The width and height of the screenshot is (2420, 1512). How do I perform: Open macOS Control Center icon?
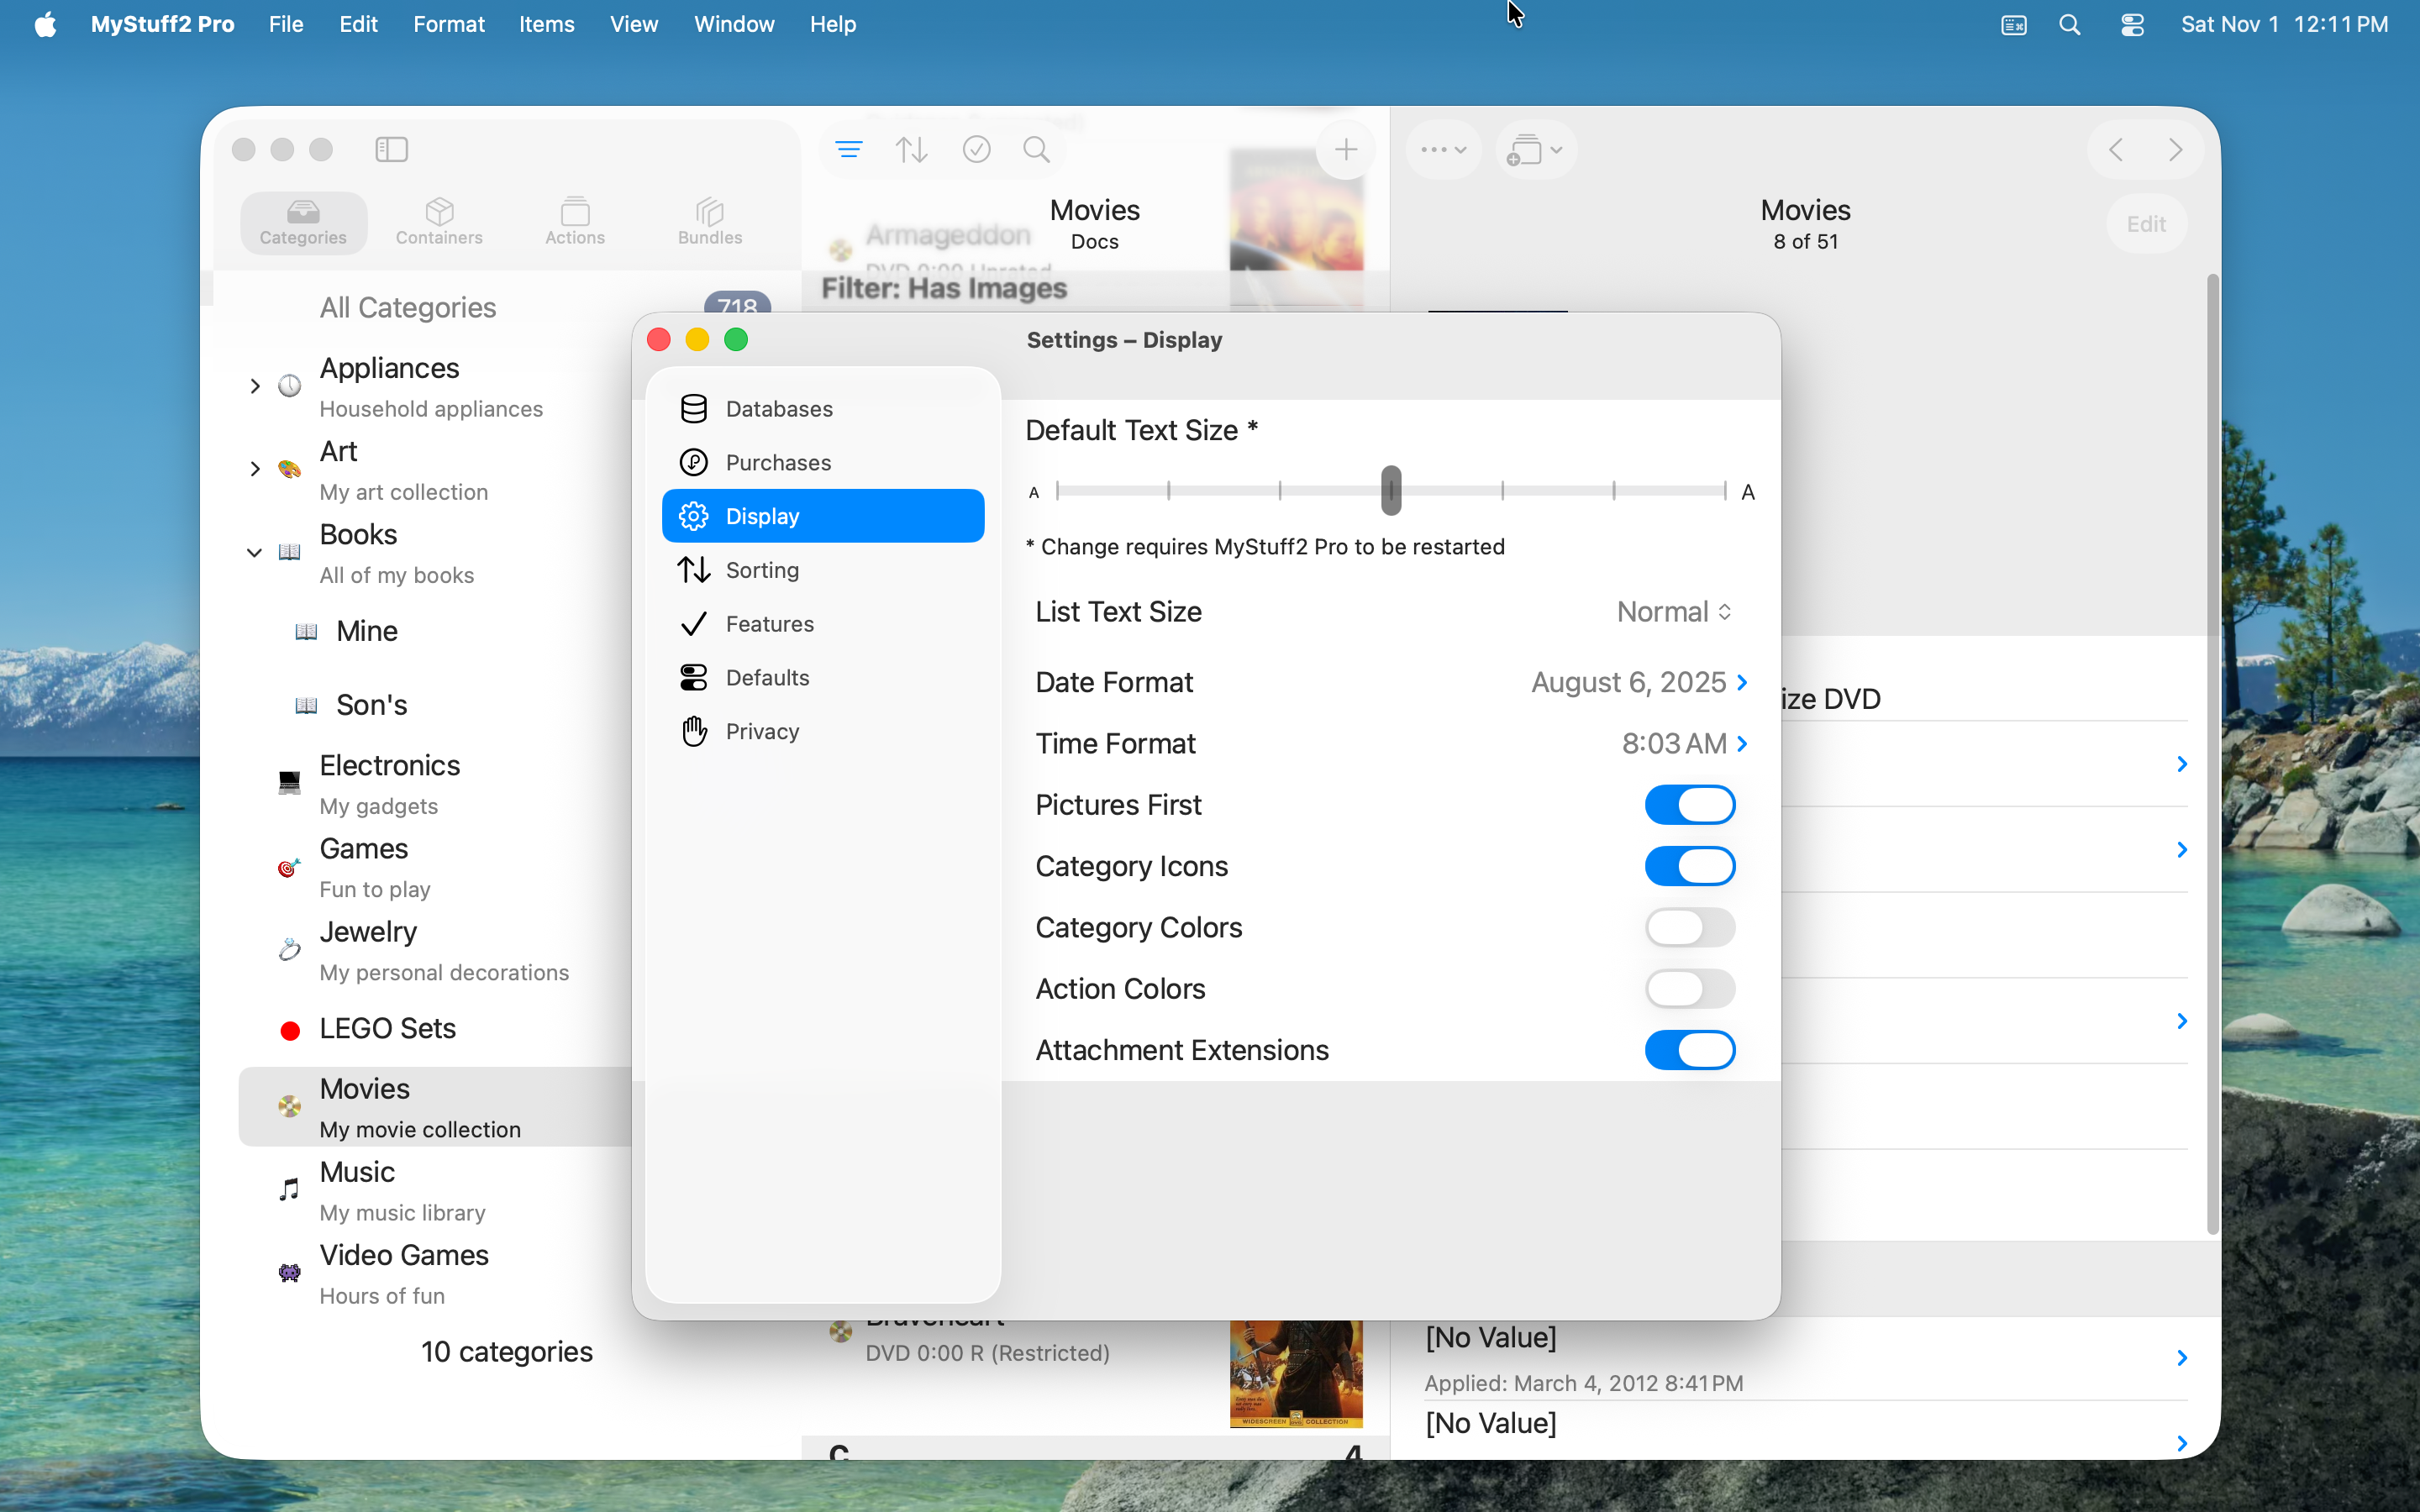point(2132,24)
